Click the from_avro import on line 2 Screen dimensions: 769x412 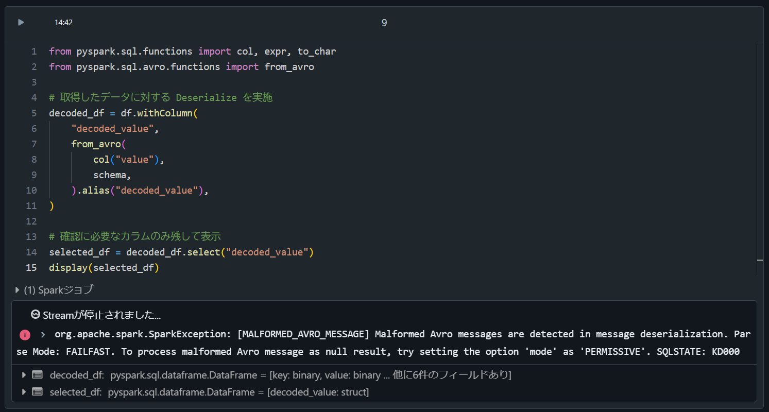tap(289, 66)
